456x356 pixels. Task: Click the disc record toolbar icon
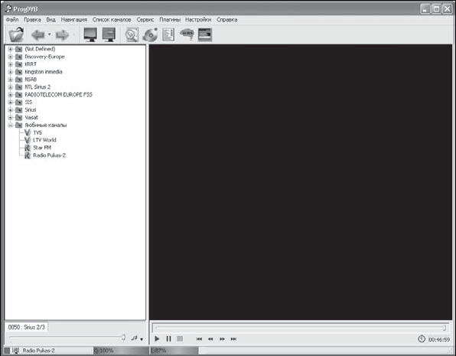tap(150, 35)
